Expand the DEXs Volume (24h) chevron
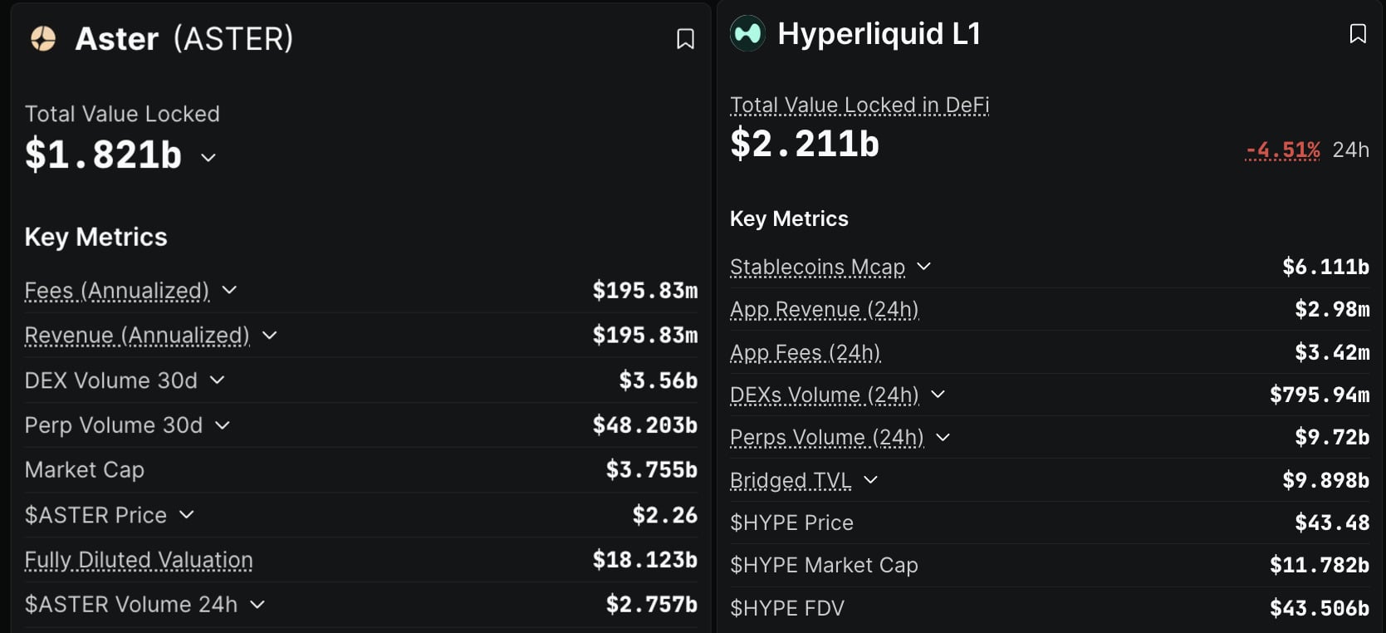 [939, 395]
